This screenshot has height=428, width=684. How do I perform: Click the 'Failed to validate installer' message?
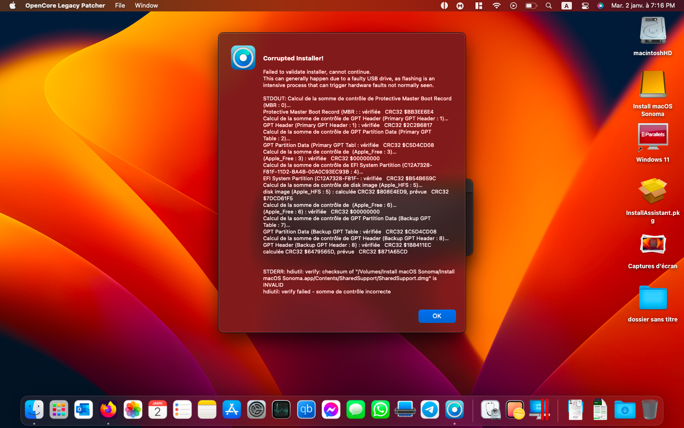[317, 72]
